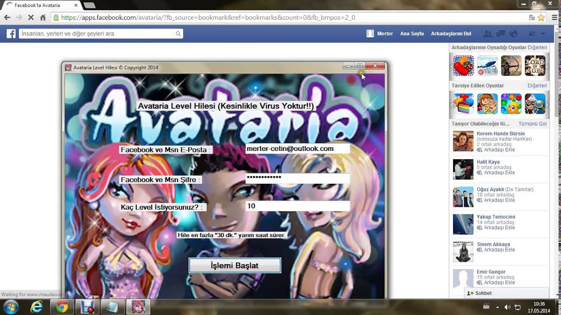Open the airplane game icon
This screenshot has width=561, height=315.
pyautogui.click(x=487, y=66)
